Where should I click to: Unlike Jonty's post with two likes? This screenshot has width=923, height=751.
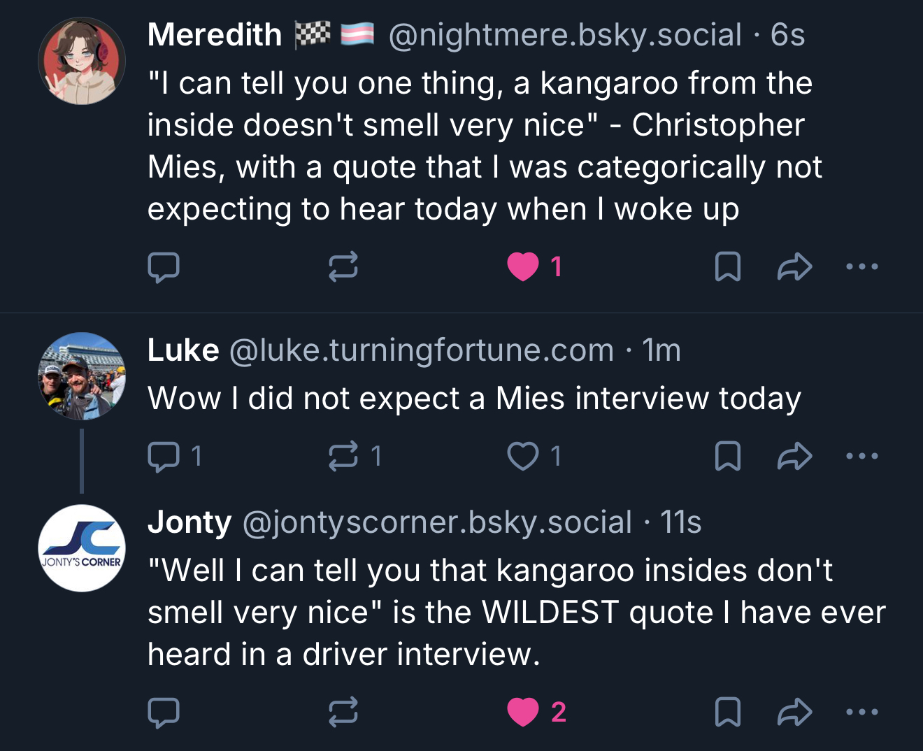pos(523,713)
